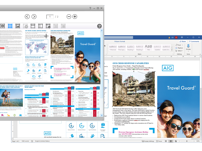The width and height of the screenshot is (202, 151).
Task: Click the table tool with dark minus badge
Action: pyautogui.click(x=48, y=26)
